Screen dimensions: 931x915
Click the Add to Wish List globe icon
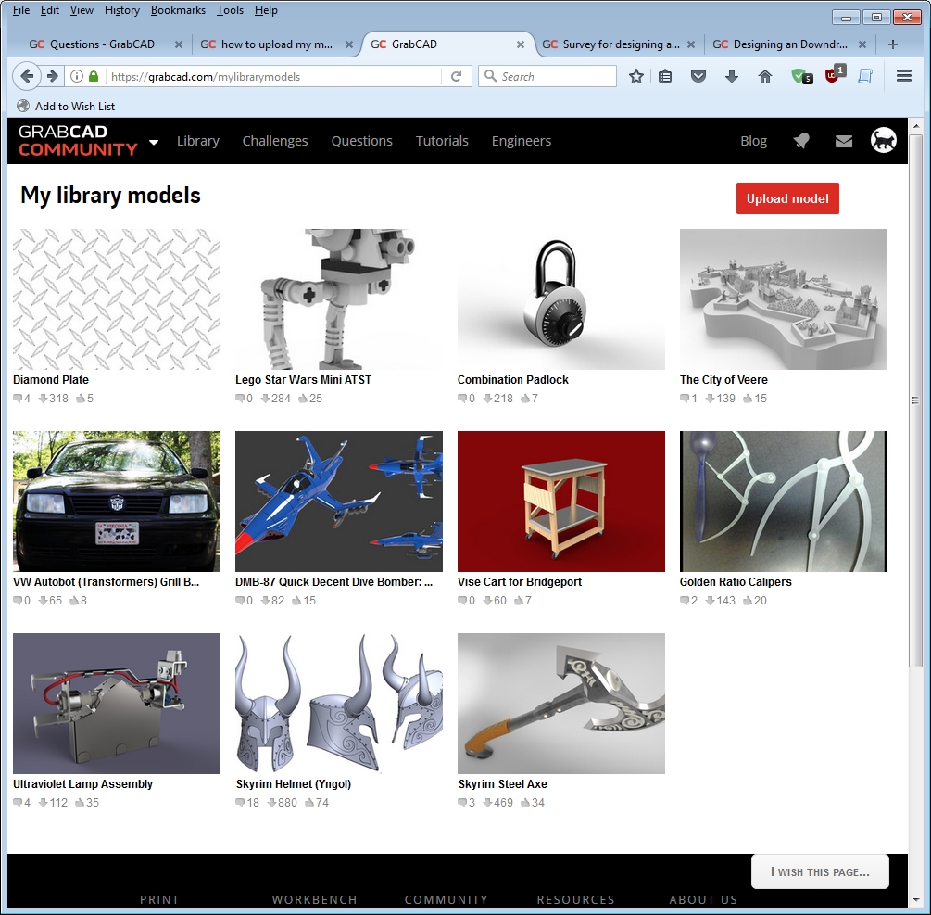(23, 106)
